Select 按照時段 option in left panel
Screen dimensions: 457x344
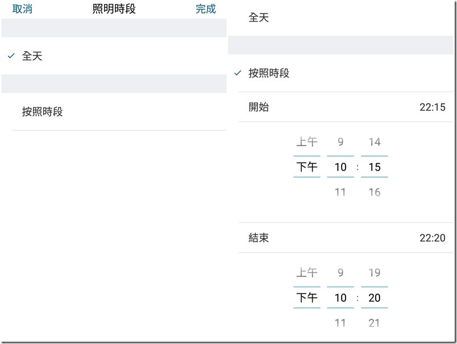tap(42, 112)
